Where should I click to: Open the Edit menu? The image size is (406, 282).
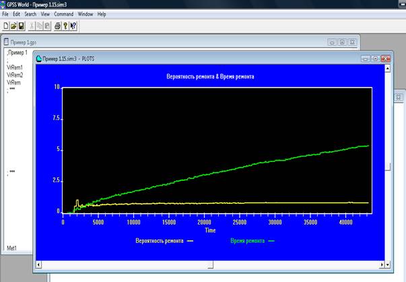pos(16,14)
